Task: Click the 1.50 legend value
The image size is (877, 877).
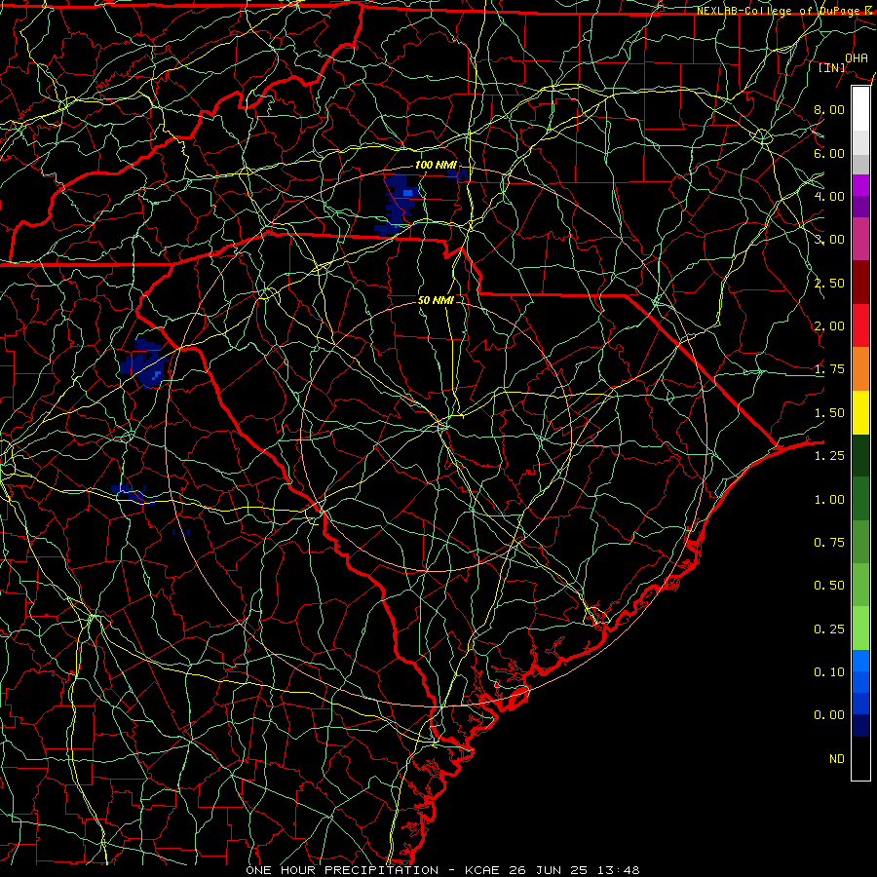Action: coord(829,413)
